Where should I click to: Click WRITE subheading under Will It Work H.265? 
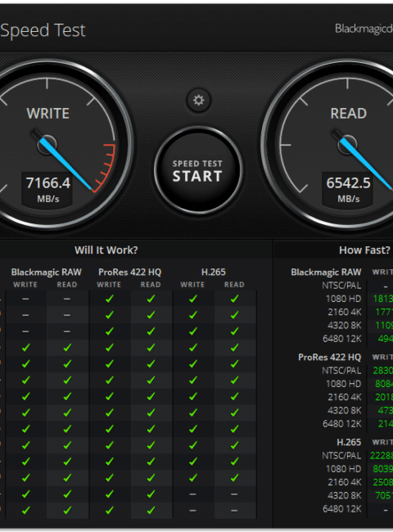coord(192,285)
